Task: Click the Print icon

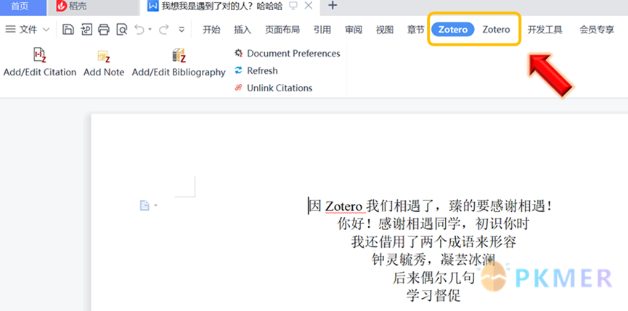Action: (104, 29)
